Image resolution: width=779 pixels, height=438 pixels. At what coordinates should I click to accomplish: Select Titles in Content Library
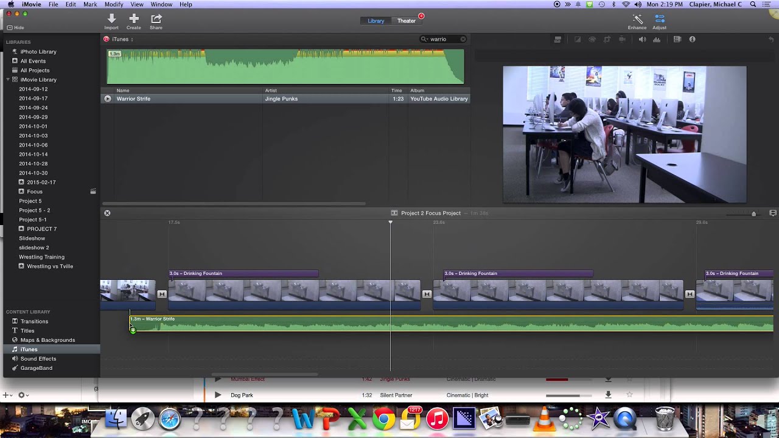27,330
